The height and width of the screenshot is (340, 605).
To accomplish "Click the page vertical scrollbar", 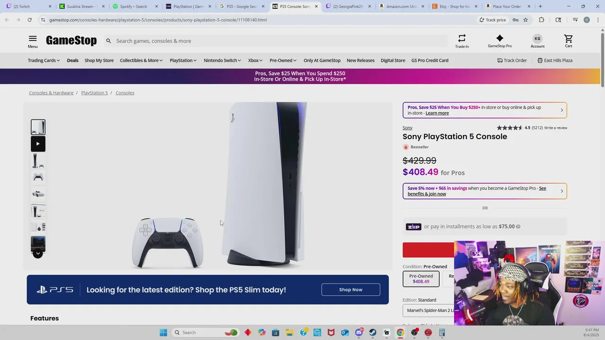I will coord(602,59).
